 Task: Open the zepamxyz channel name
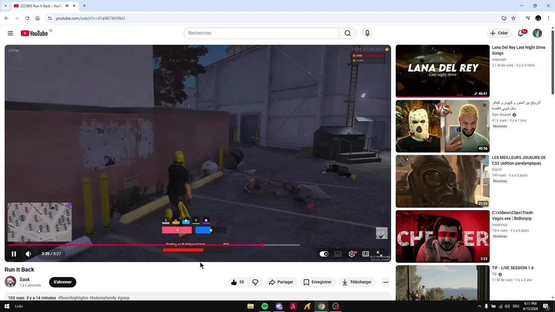point(499,225)
